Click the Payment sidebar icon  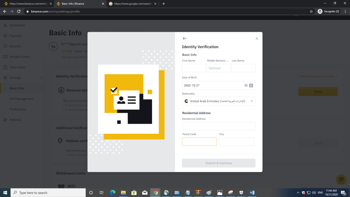point(5,36)
